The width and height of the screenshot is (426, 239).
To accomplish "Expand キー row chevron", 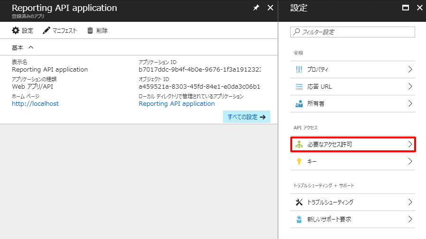I will click(410, 161).
